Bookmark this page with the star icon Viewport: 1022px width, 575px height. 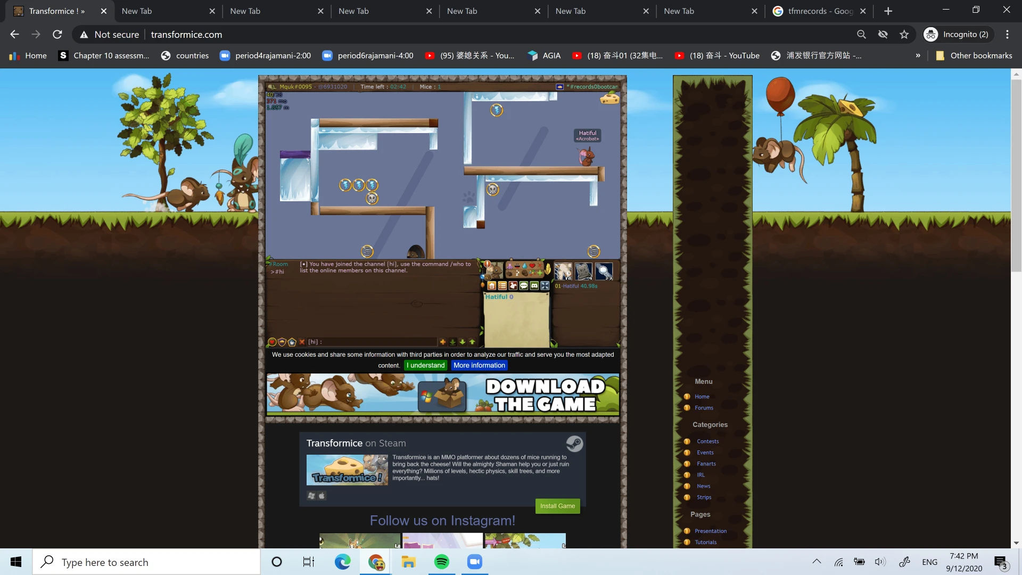(904, 35)
